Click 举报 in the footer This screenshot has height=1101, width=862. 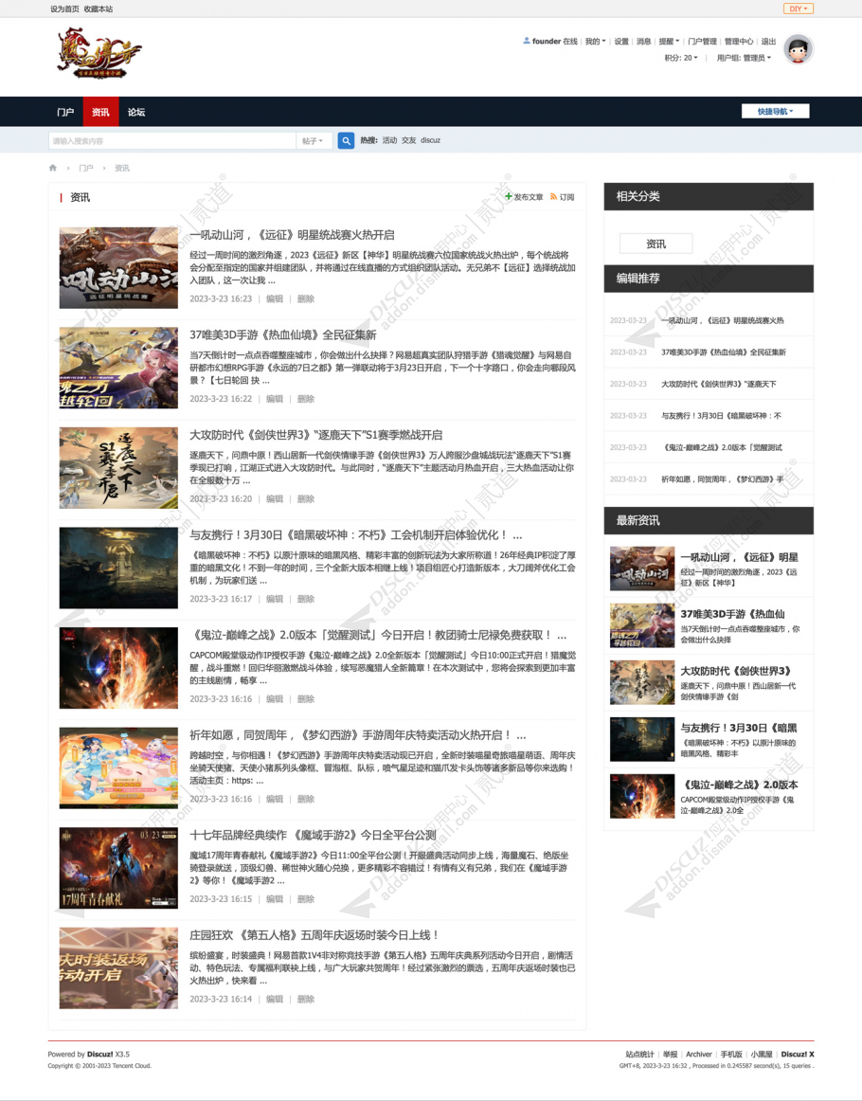(x=671, y=1054)
